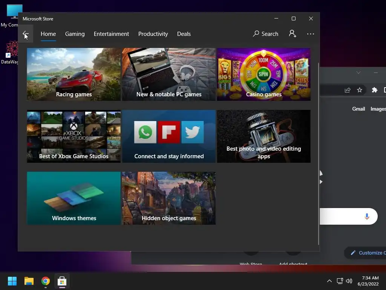
Task: Go back with the Store back arrow
Action: [26, 34]
